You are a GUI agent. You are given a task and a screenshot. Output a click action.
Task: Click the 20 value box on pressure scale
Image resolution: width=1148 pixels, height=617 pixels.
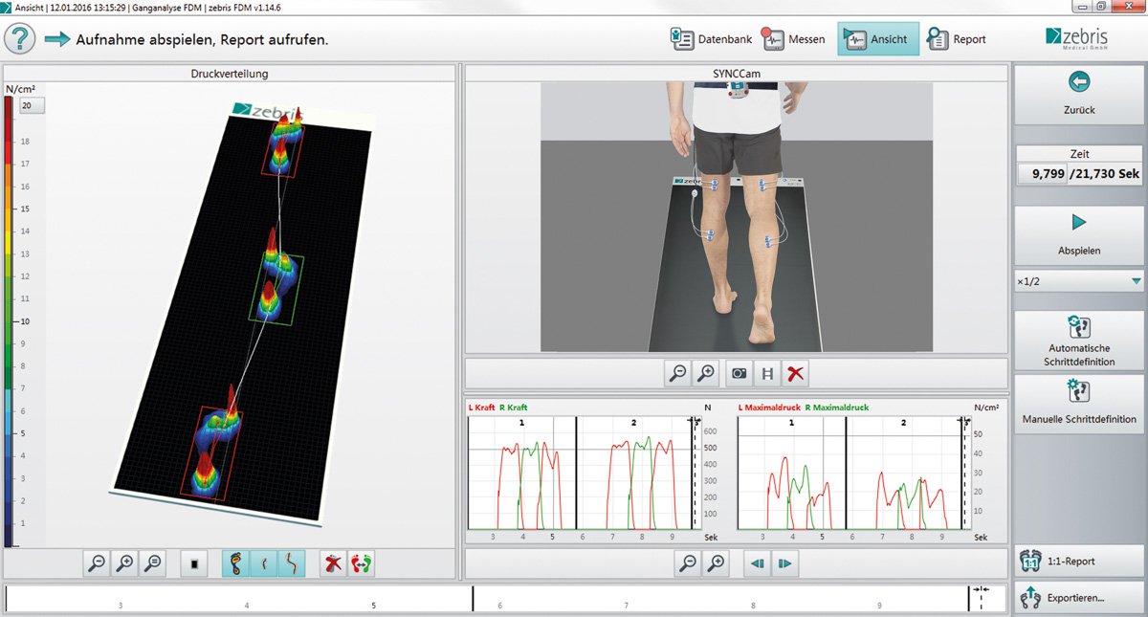coord(33,106)
